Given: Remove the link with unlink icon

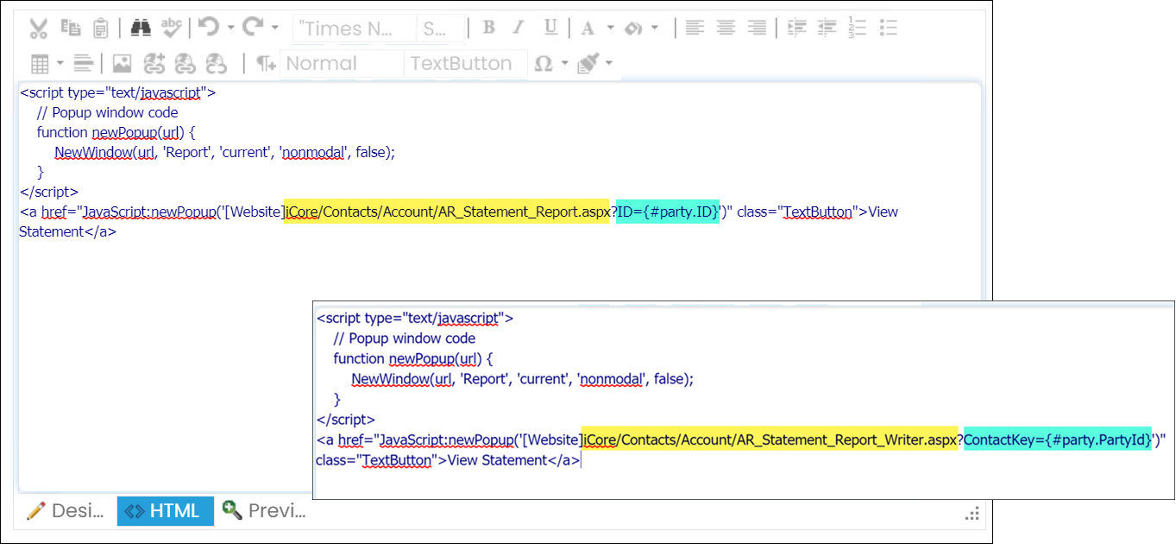Looking at the screenshot, I should click(216, 64).
